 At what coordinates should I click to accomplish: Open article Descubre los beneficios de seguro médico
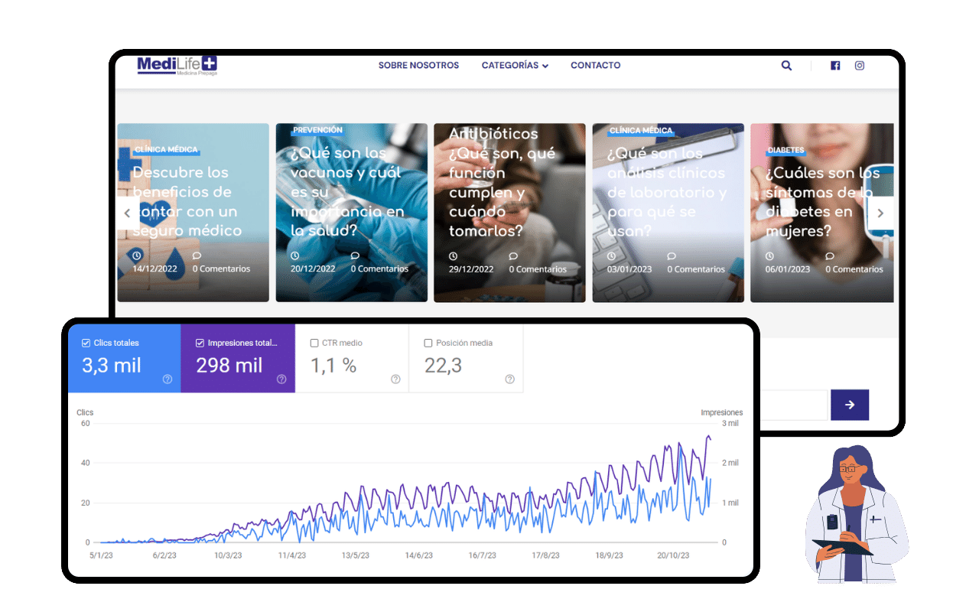tap(187, 201)
